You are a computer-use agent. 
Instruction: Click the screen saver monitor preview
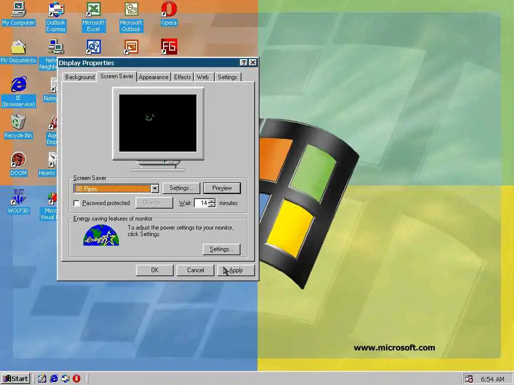pyautogui.click(x=158, y=123)
